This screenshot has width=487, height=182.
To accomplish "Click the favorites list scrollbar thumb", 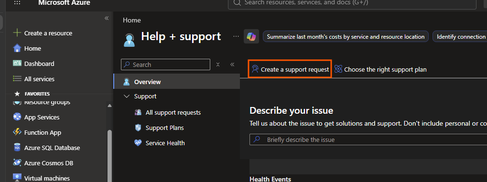I will 109,155.
